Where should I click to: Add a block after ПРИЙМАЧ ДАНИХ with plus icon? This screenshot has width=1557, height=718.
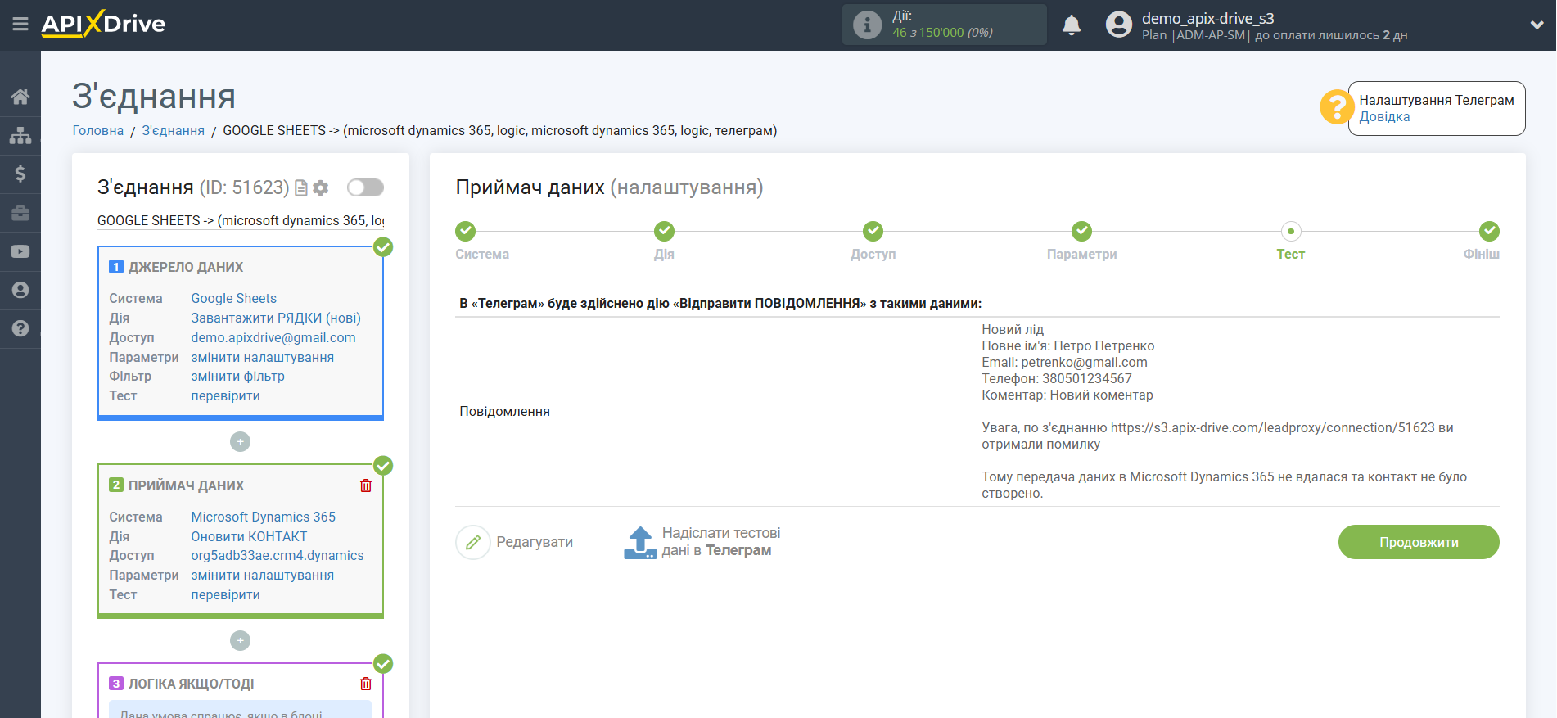pos(240,640)
